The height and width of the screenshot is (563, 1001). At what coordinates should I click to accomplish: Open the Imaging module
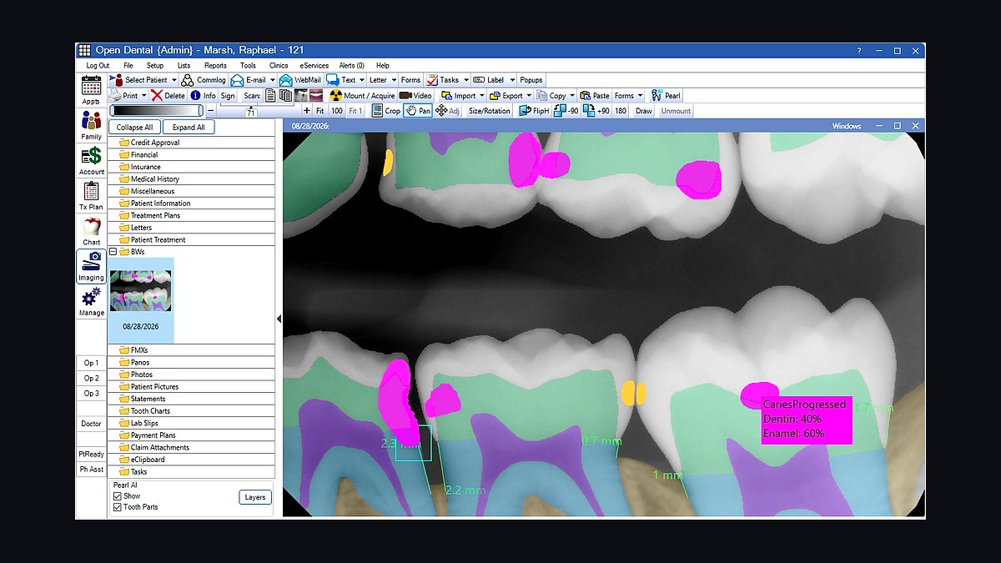91,267
